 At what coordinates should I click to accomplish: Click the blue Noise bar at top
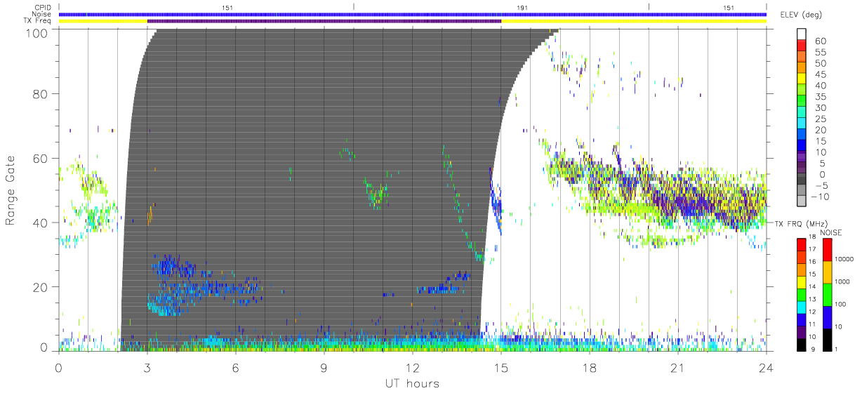point(413,14)
